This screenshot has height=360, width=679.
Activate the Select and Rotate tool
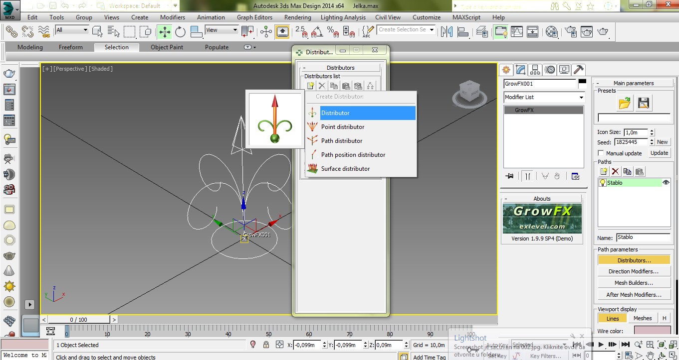(181, 32)
